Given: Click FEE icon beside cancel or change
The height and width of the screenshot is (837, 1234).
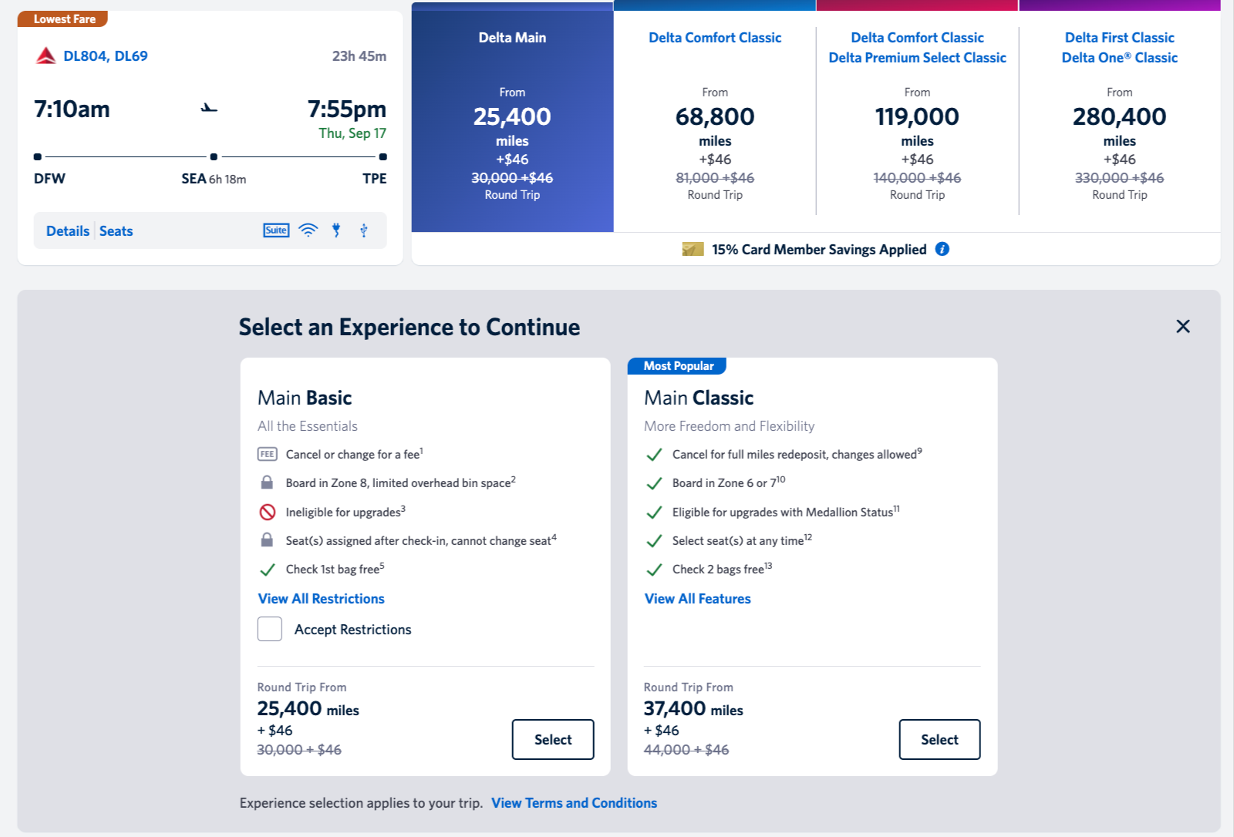Looking at the screenshot, I should click(267, 454).
